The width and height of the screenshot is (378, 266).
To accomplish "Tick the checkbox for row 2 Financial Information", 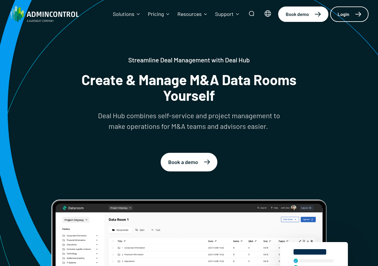I will (x=113, y=254).
